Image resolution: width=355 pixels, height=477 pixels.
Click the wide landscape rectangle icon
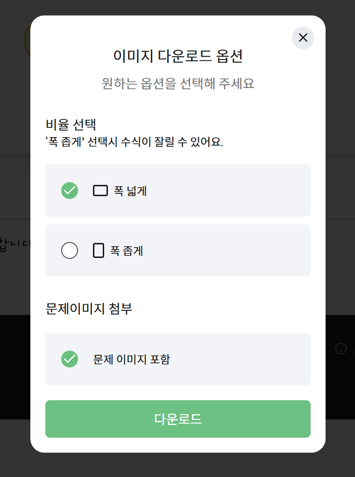click(100, 191)
